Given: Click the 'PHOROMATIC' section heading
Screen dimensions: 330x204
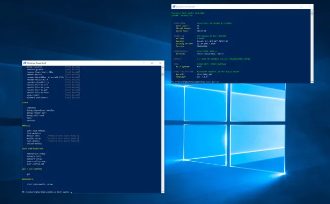Looking at the screenshot, I should (28, 179).
